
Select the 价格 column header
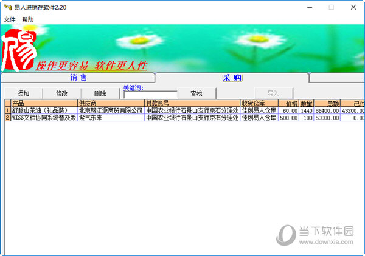point(288,103)
